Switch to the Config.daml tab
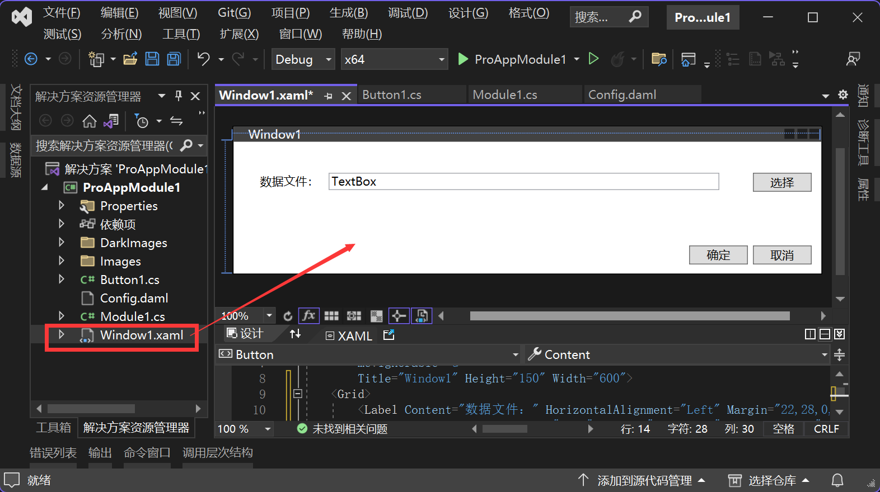 (x=642, y=95)
